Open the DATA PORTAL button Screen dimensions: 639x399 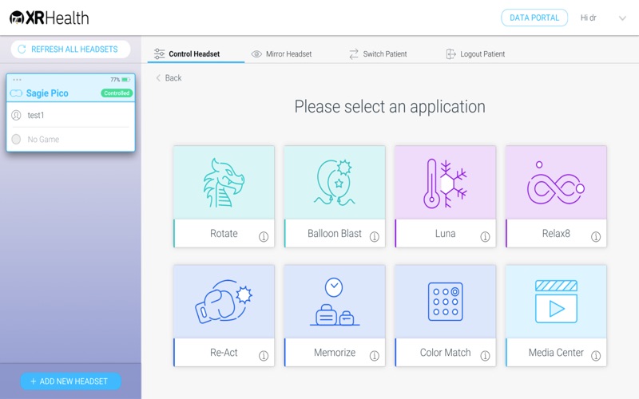534,18
